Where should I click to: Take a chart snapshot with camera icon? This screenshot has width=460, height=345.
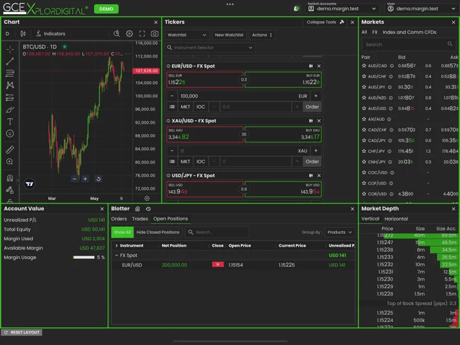(155, 34)
